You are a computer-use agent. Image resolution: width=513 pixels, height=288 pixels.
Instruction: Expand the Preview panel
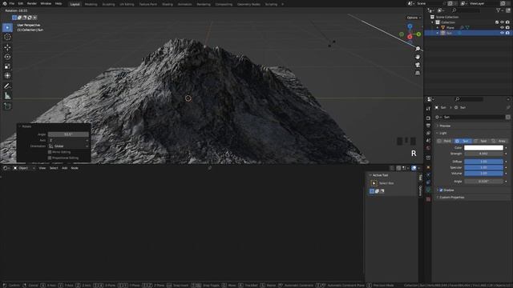[445, 126]
